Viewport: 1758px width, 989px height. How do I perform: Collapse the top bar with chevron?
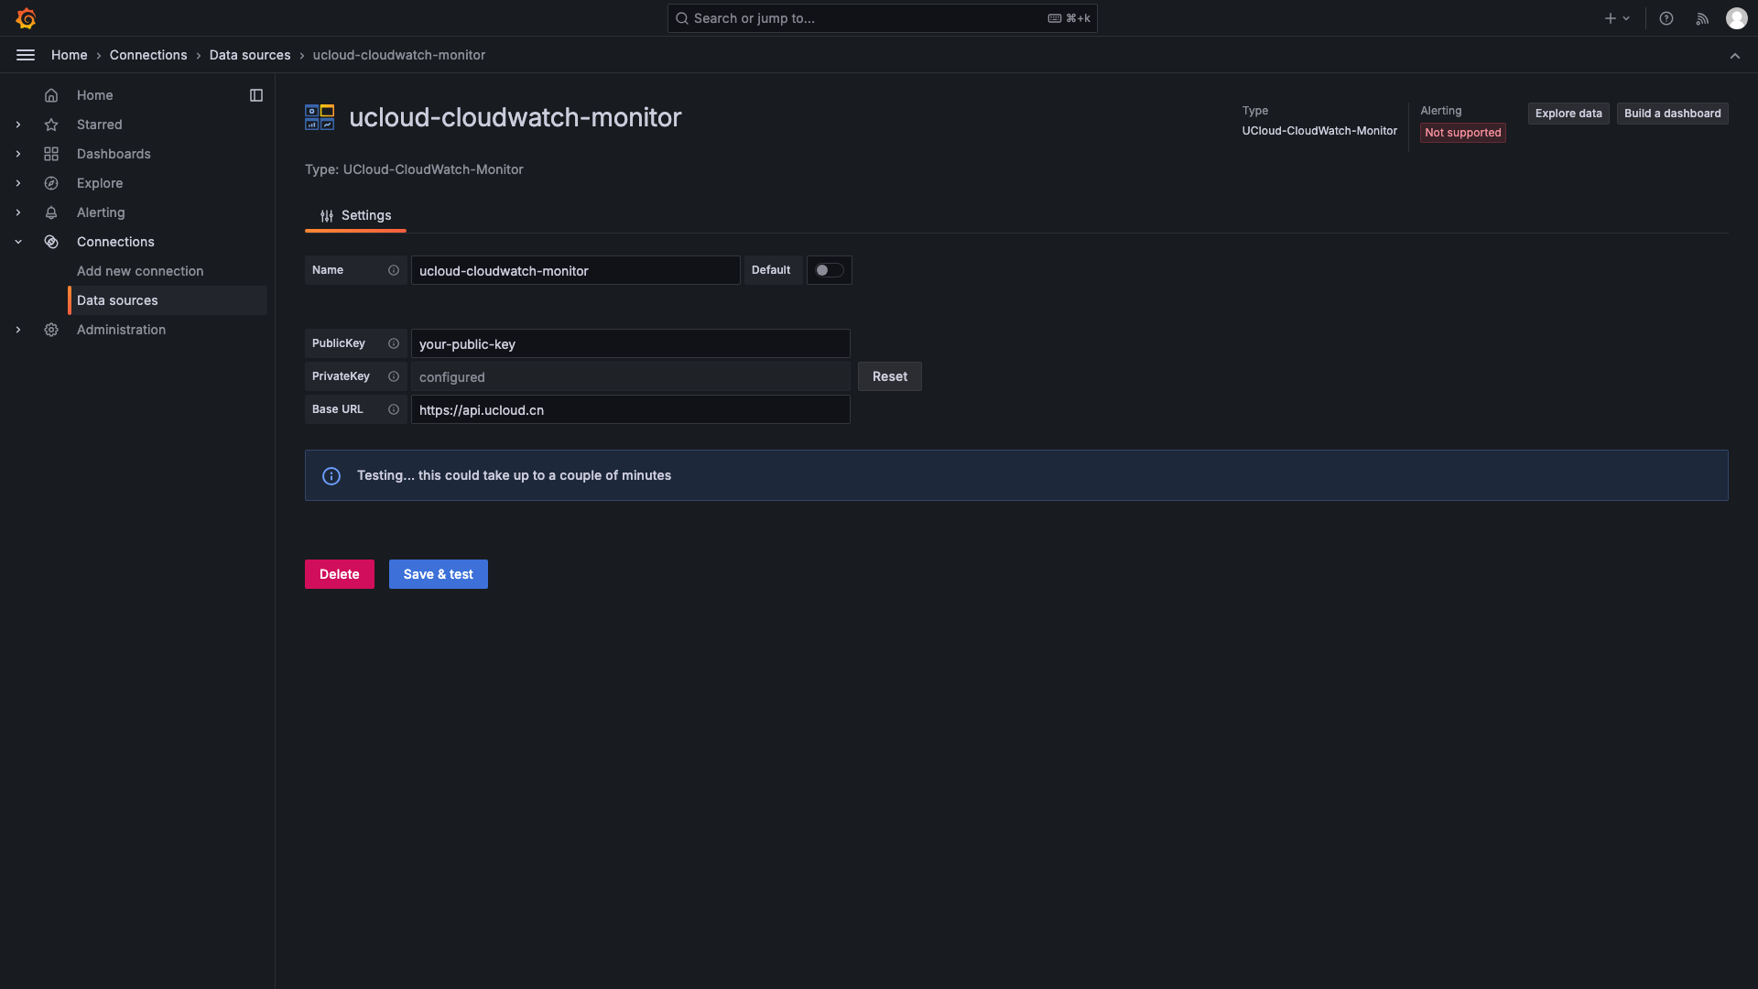click(1735, 56)
